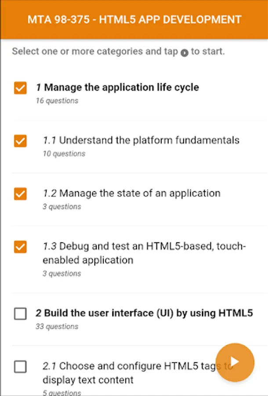Click the 'MTA 98-375 - HTML5 APP DEVELOPMENT' header title

[134, 19]
